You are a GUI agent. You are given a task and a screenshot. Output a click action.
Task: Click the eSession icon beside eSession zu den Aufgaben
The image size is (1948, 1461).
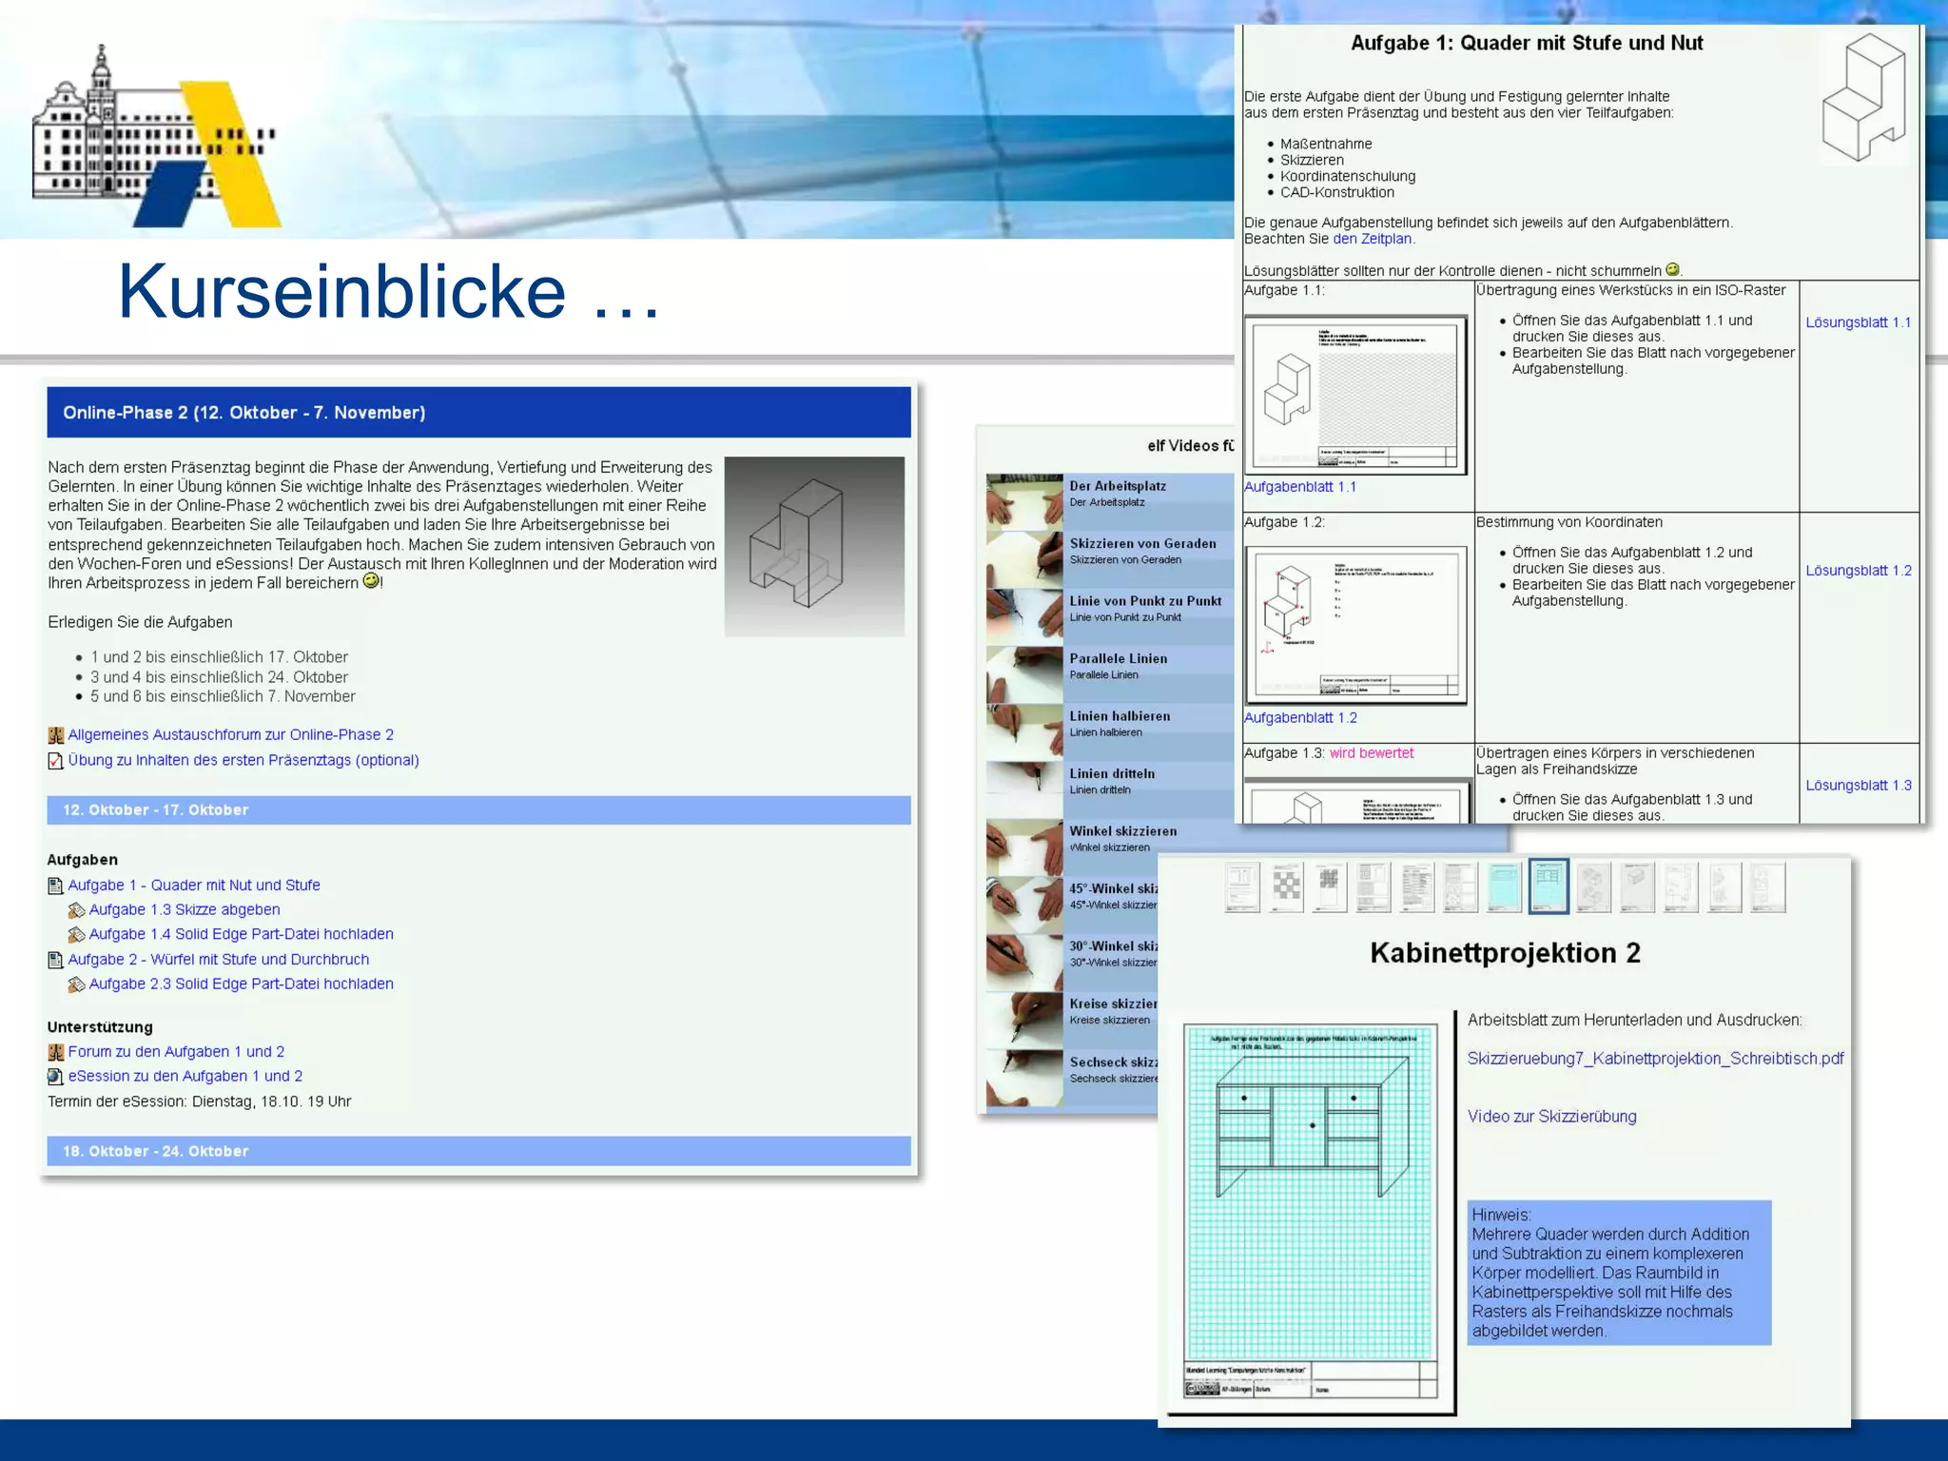click(56, 1077)
